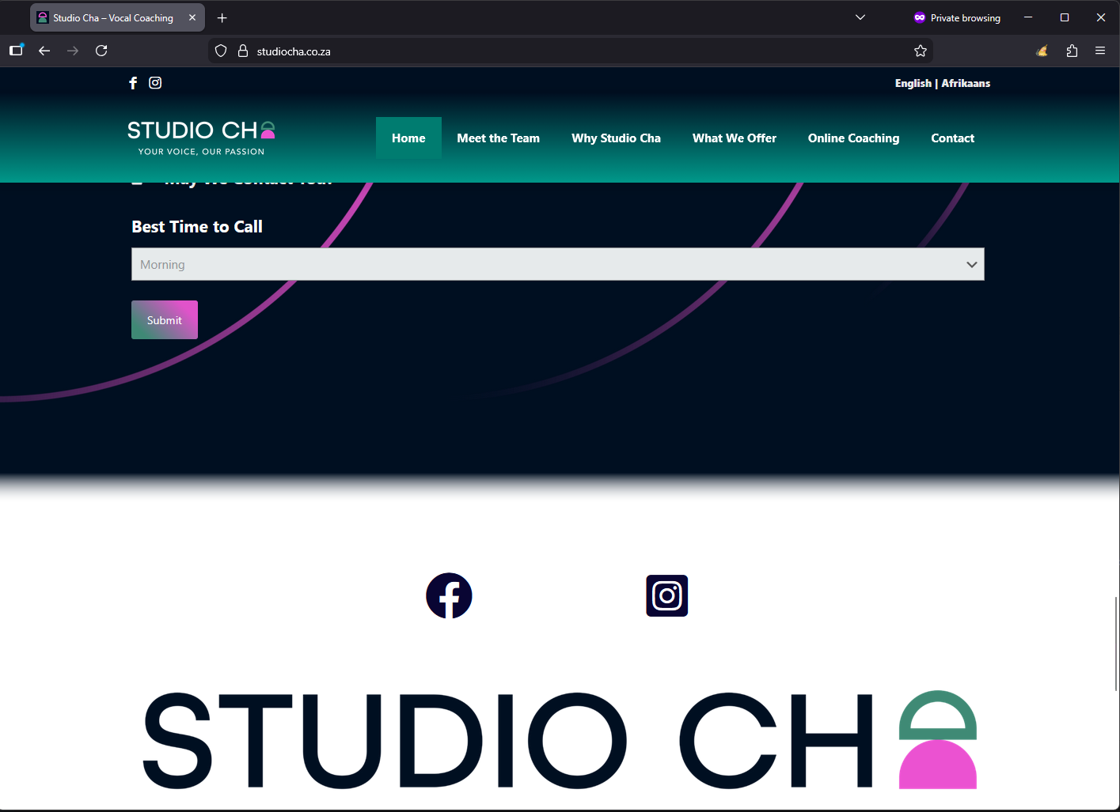Image resolution: width=1120 pixels, height=812 pixels.
Task: Click the small Facebook icon in header
Action: coord(133,83)
